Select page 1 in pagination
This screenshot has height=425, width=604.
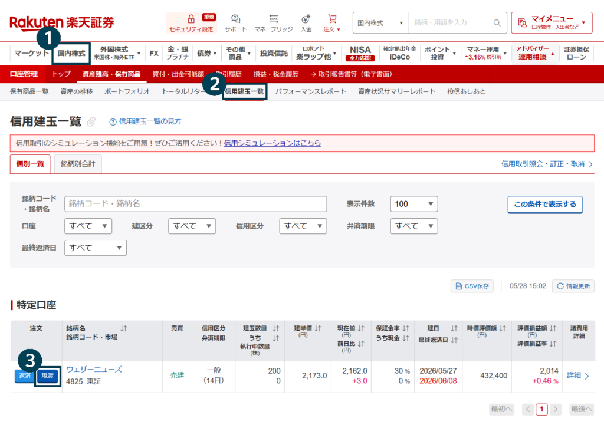click(x=541, y=409)
